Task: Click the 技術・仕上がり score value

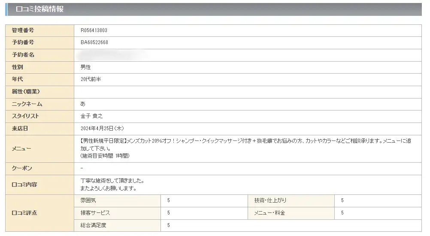Action: tap(342, 201)
